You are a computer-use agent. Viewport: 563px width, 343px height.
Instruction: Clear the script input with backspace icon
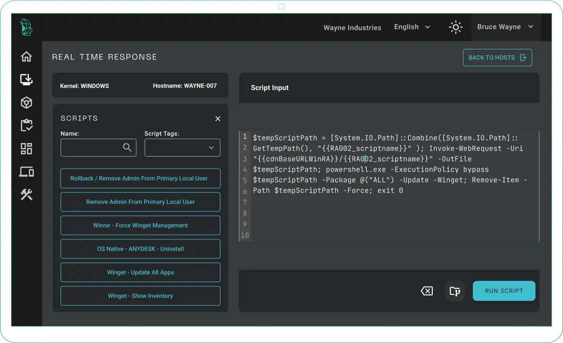pyautogui.click(x=427, y=290)
